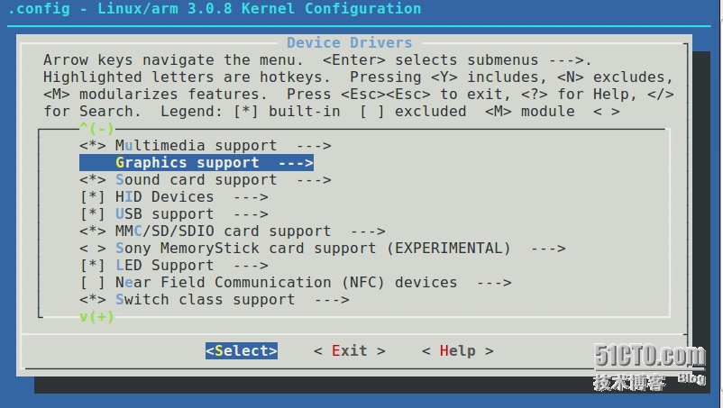723x408 pixels.
Task: Open the MMC/SD/SDIO card support arrow
Action: 368,231
